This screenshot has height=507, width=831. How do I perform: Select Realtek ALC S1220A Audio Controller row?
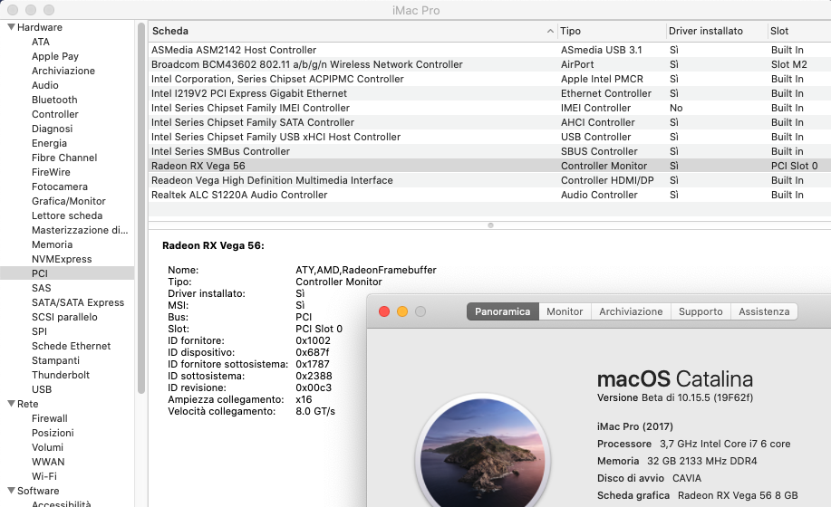pos(489,195)
